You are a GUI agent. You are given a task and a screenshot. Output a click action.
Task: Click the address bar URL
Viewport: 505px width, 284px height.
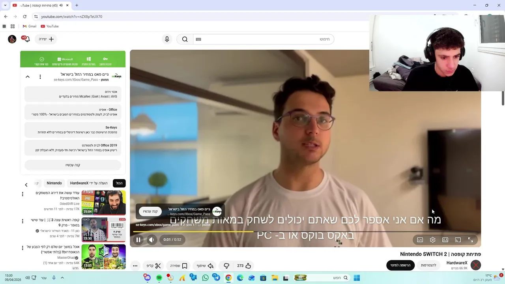[71, 17]
